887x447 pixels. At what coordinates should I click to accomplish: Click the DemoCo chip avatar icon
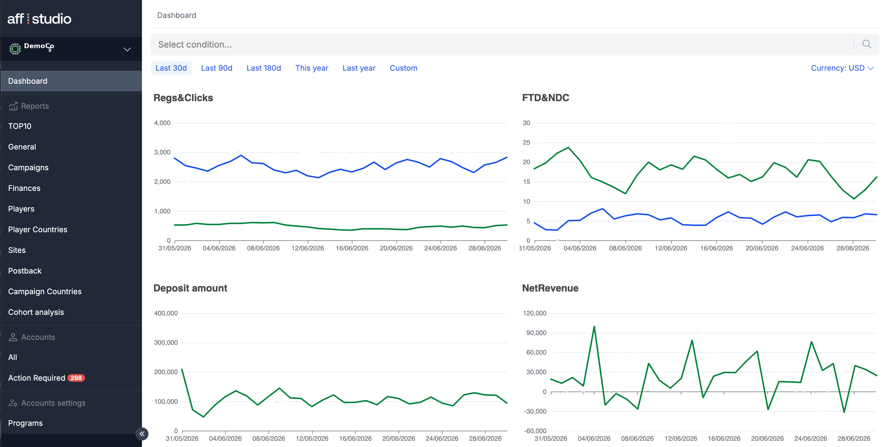coord(15,49)
